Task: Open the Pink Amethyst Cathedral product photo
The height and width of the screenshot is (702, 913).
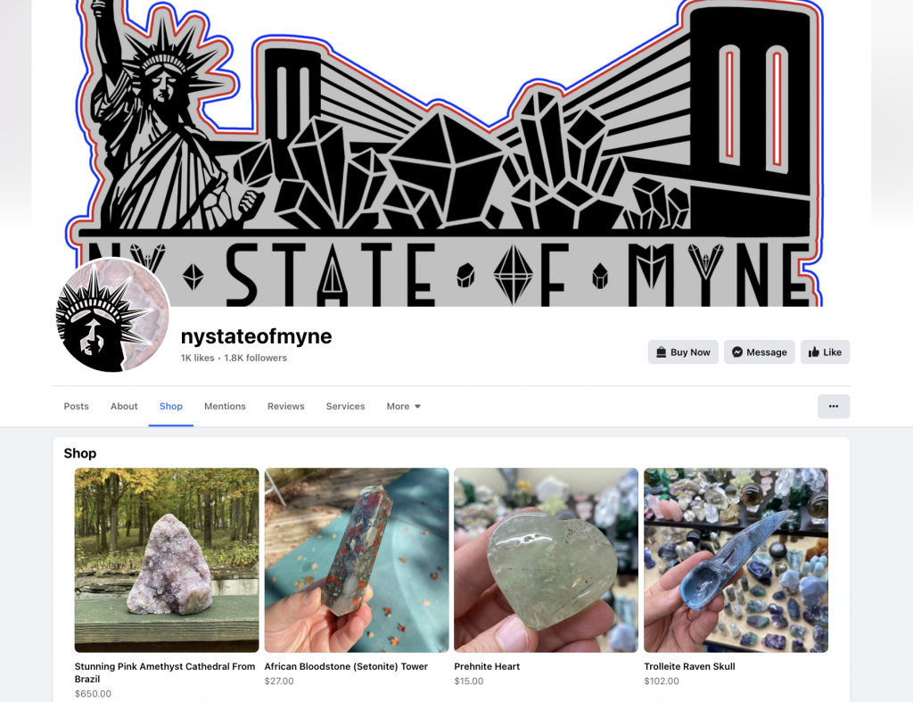Action: point(167,560)
